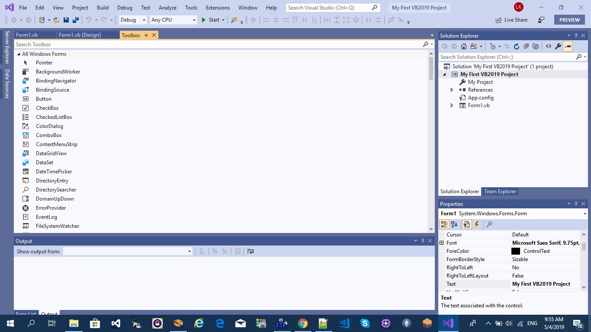Open Pending Changes Filter clock icon
591x332 pixels.
click(493, 46)
